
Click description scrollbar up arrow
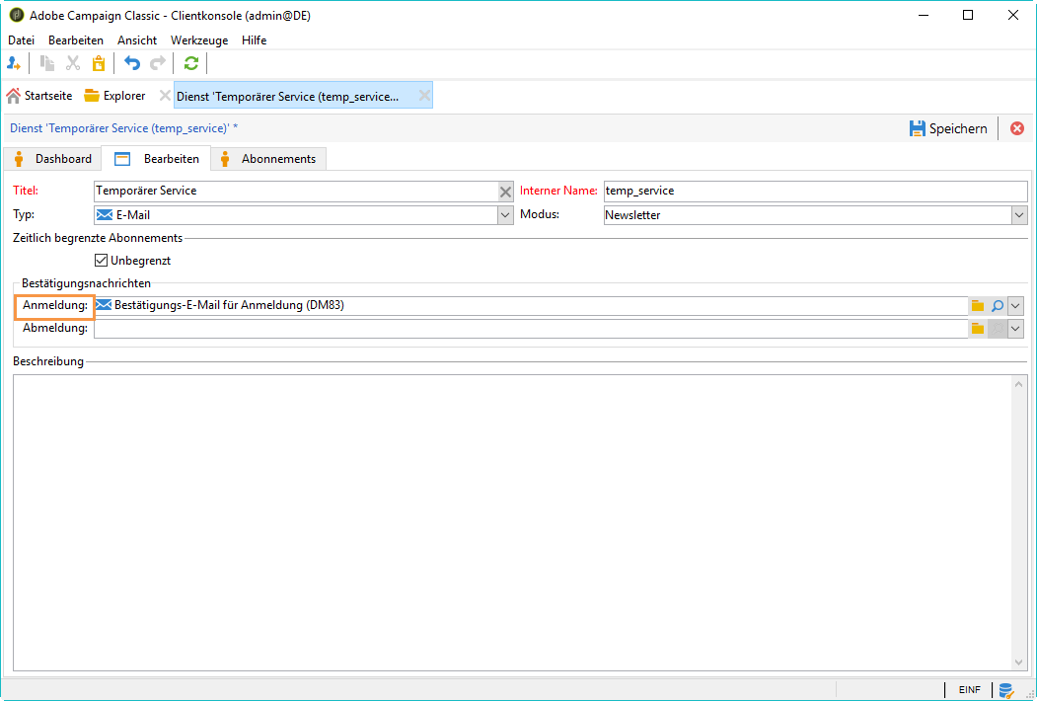click(x=1019, y=384)
